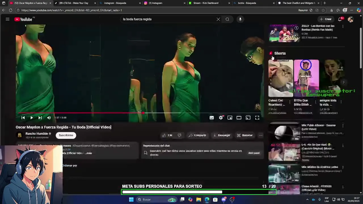
Task: Clip the video using Recortar
Action: pos(245,135)
